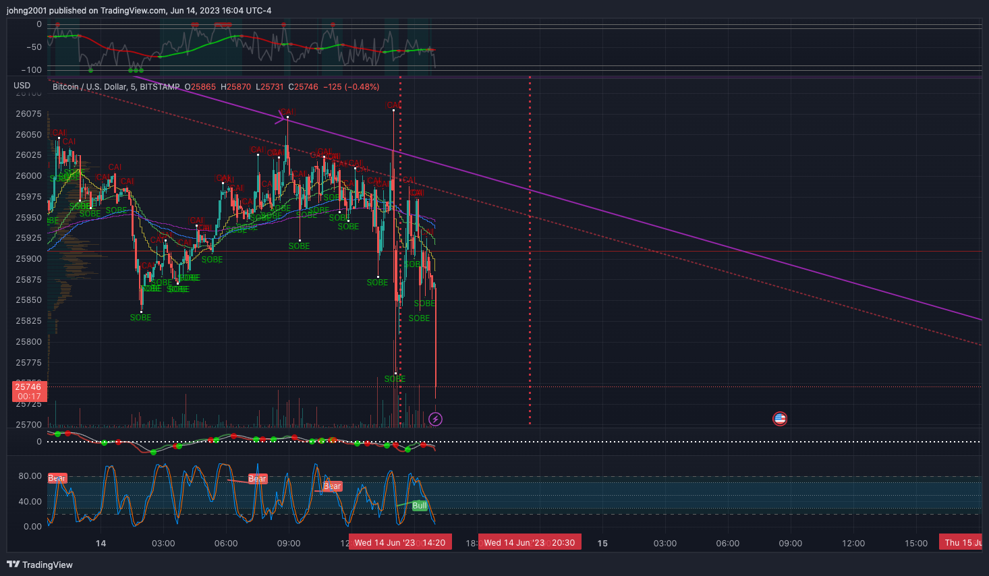Viewport: 989px width, 576px height.
Task: Click the H25870 high value
Action: [x=236, y=87]
